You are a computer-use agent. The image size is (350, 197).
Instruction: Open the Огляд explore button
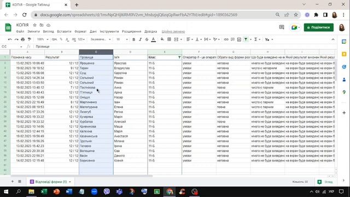pyautogui.click(x=325, y=182)
